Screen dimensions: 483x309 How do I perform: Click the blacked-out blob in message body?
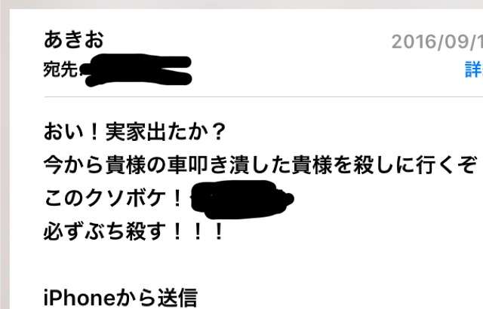[x=242, y=200]
